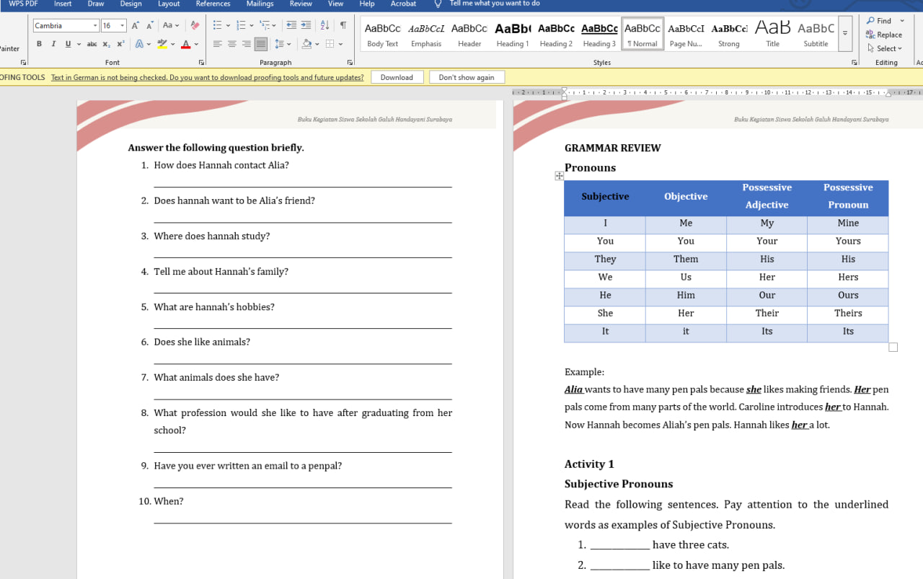Viewport: 923px width, 579px height.
Task: Apply strikethrough formatting
Action: 92,44
